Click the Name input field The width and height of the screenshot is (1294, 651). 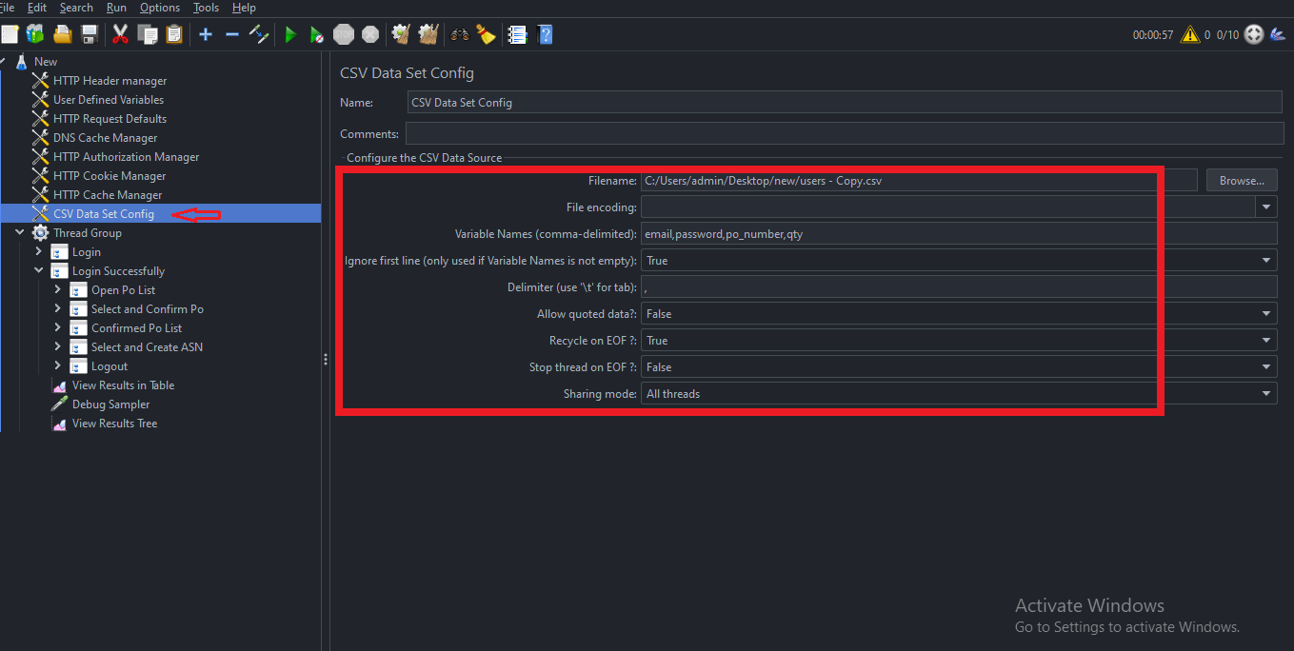[x=845, y=102]
